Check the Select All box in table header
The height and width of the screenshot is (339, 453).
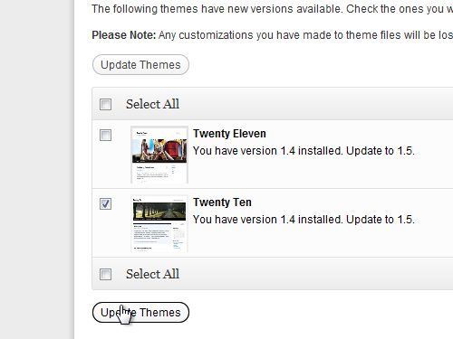[105, 104]
